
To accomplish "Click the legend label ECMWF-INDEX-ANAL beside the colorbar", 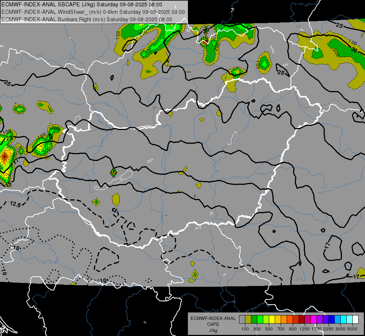I will 213,318.
